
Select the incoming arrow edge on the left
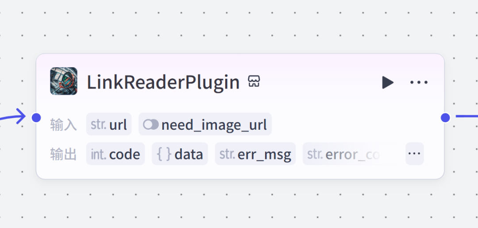click(x=13, y=117)
